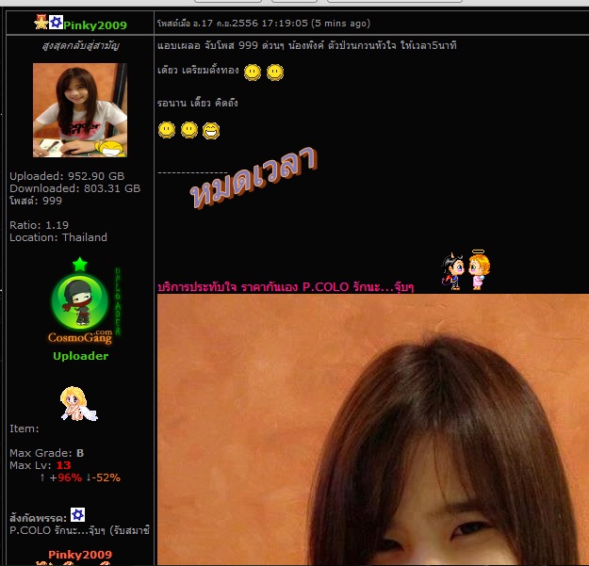This screenshot has width=589, height=566.
Task: Click the big grin laughing emoticon
Action: (x=211, y=131)
